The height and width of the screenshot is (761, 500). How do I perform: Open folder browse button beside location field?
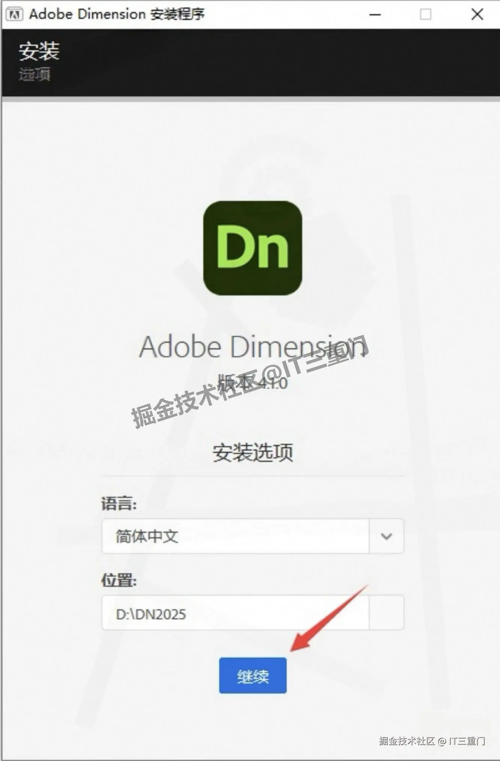click(x=387, y=613)
